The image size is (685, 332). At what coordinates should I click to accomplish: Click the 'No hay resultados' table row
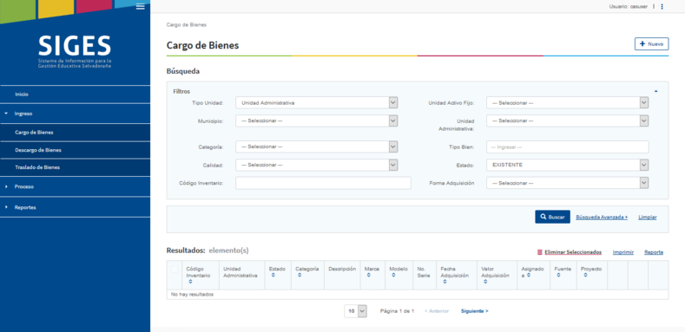418,295
